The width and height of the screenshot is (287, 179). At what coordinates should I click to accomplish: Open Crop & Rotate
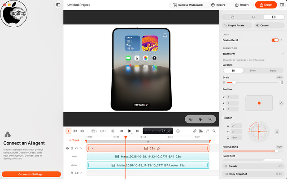(x=237, y=26)
